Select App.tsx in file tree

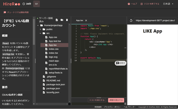tap(54, 45)
